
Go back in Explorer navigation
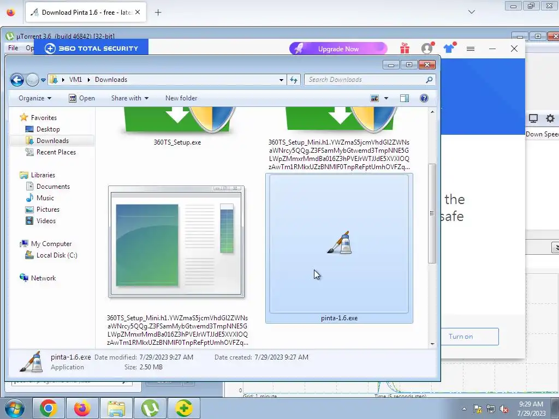17,80
